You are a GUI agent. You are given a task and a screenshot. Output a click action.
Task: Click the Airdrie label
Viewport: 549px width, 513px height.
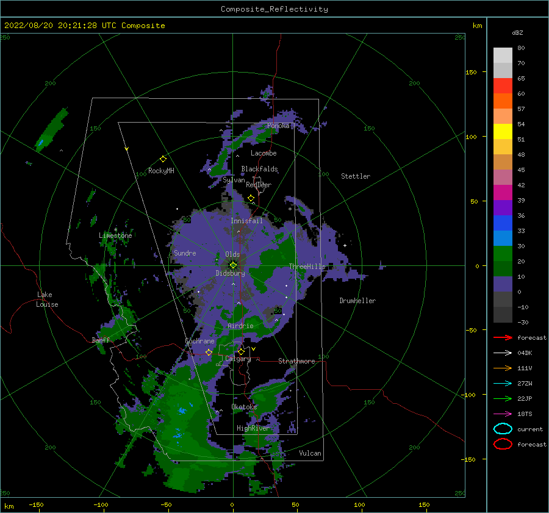click(240, 326)
